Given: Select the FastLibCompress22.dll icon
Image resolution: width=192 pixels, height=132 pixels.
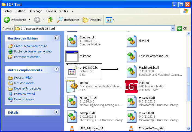Looking at the screenshot, I should [131, 56].
